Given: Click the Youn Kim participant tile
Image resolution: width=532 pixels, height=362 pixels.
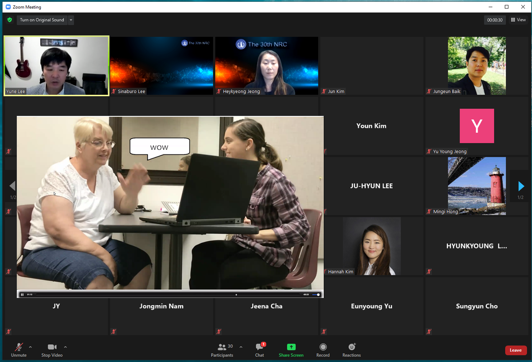Looking at the screenshot, I should point(372,126).
